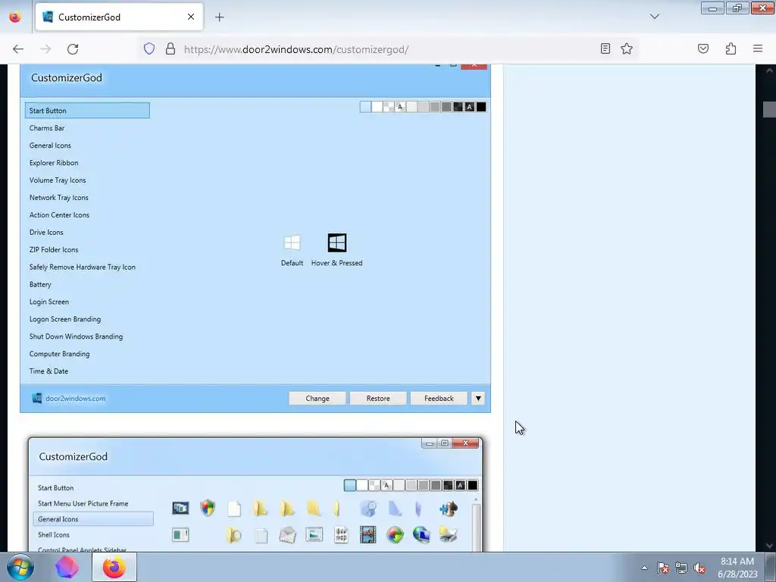Viewport: 776px width, 582px height.
Task: Select Volume Tray Icons category
Action: pyautogui.click(x=58, y=180)
